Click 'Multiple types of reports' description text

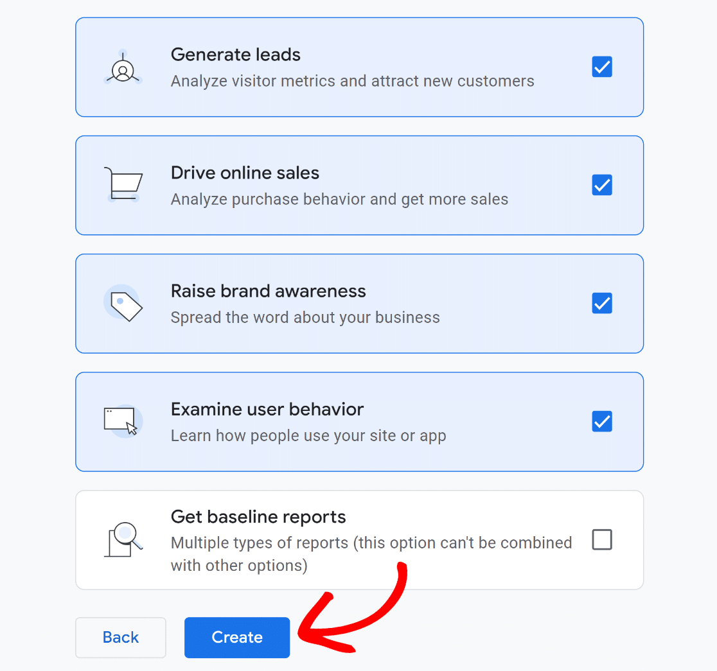[371, 554]
